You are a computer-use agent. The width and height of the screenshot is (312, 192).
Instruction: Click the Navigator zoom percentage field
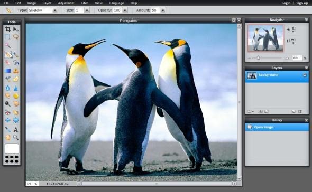pos(297,58)
